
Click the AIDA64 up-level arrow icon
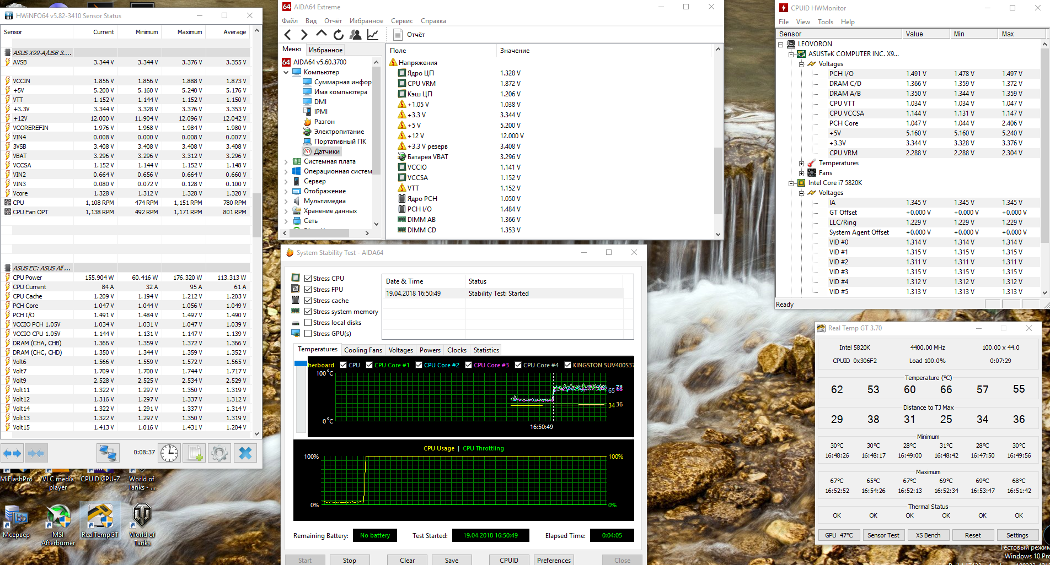tap(321, 34)
